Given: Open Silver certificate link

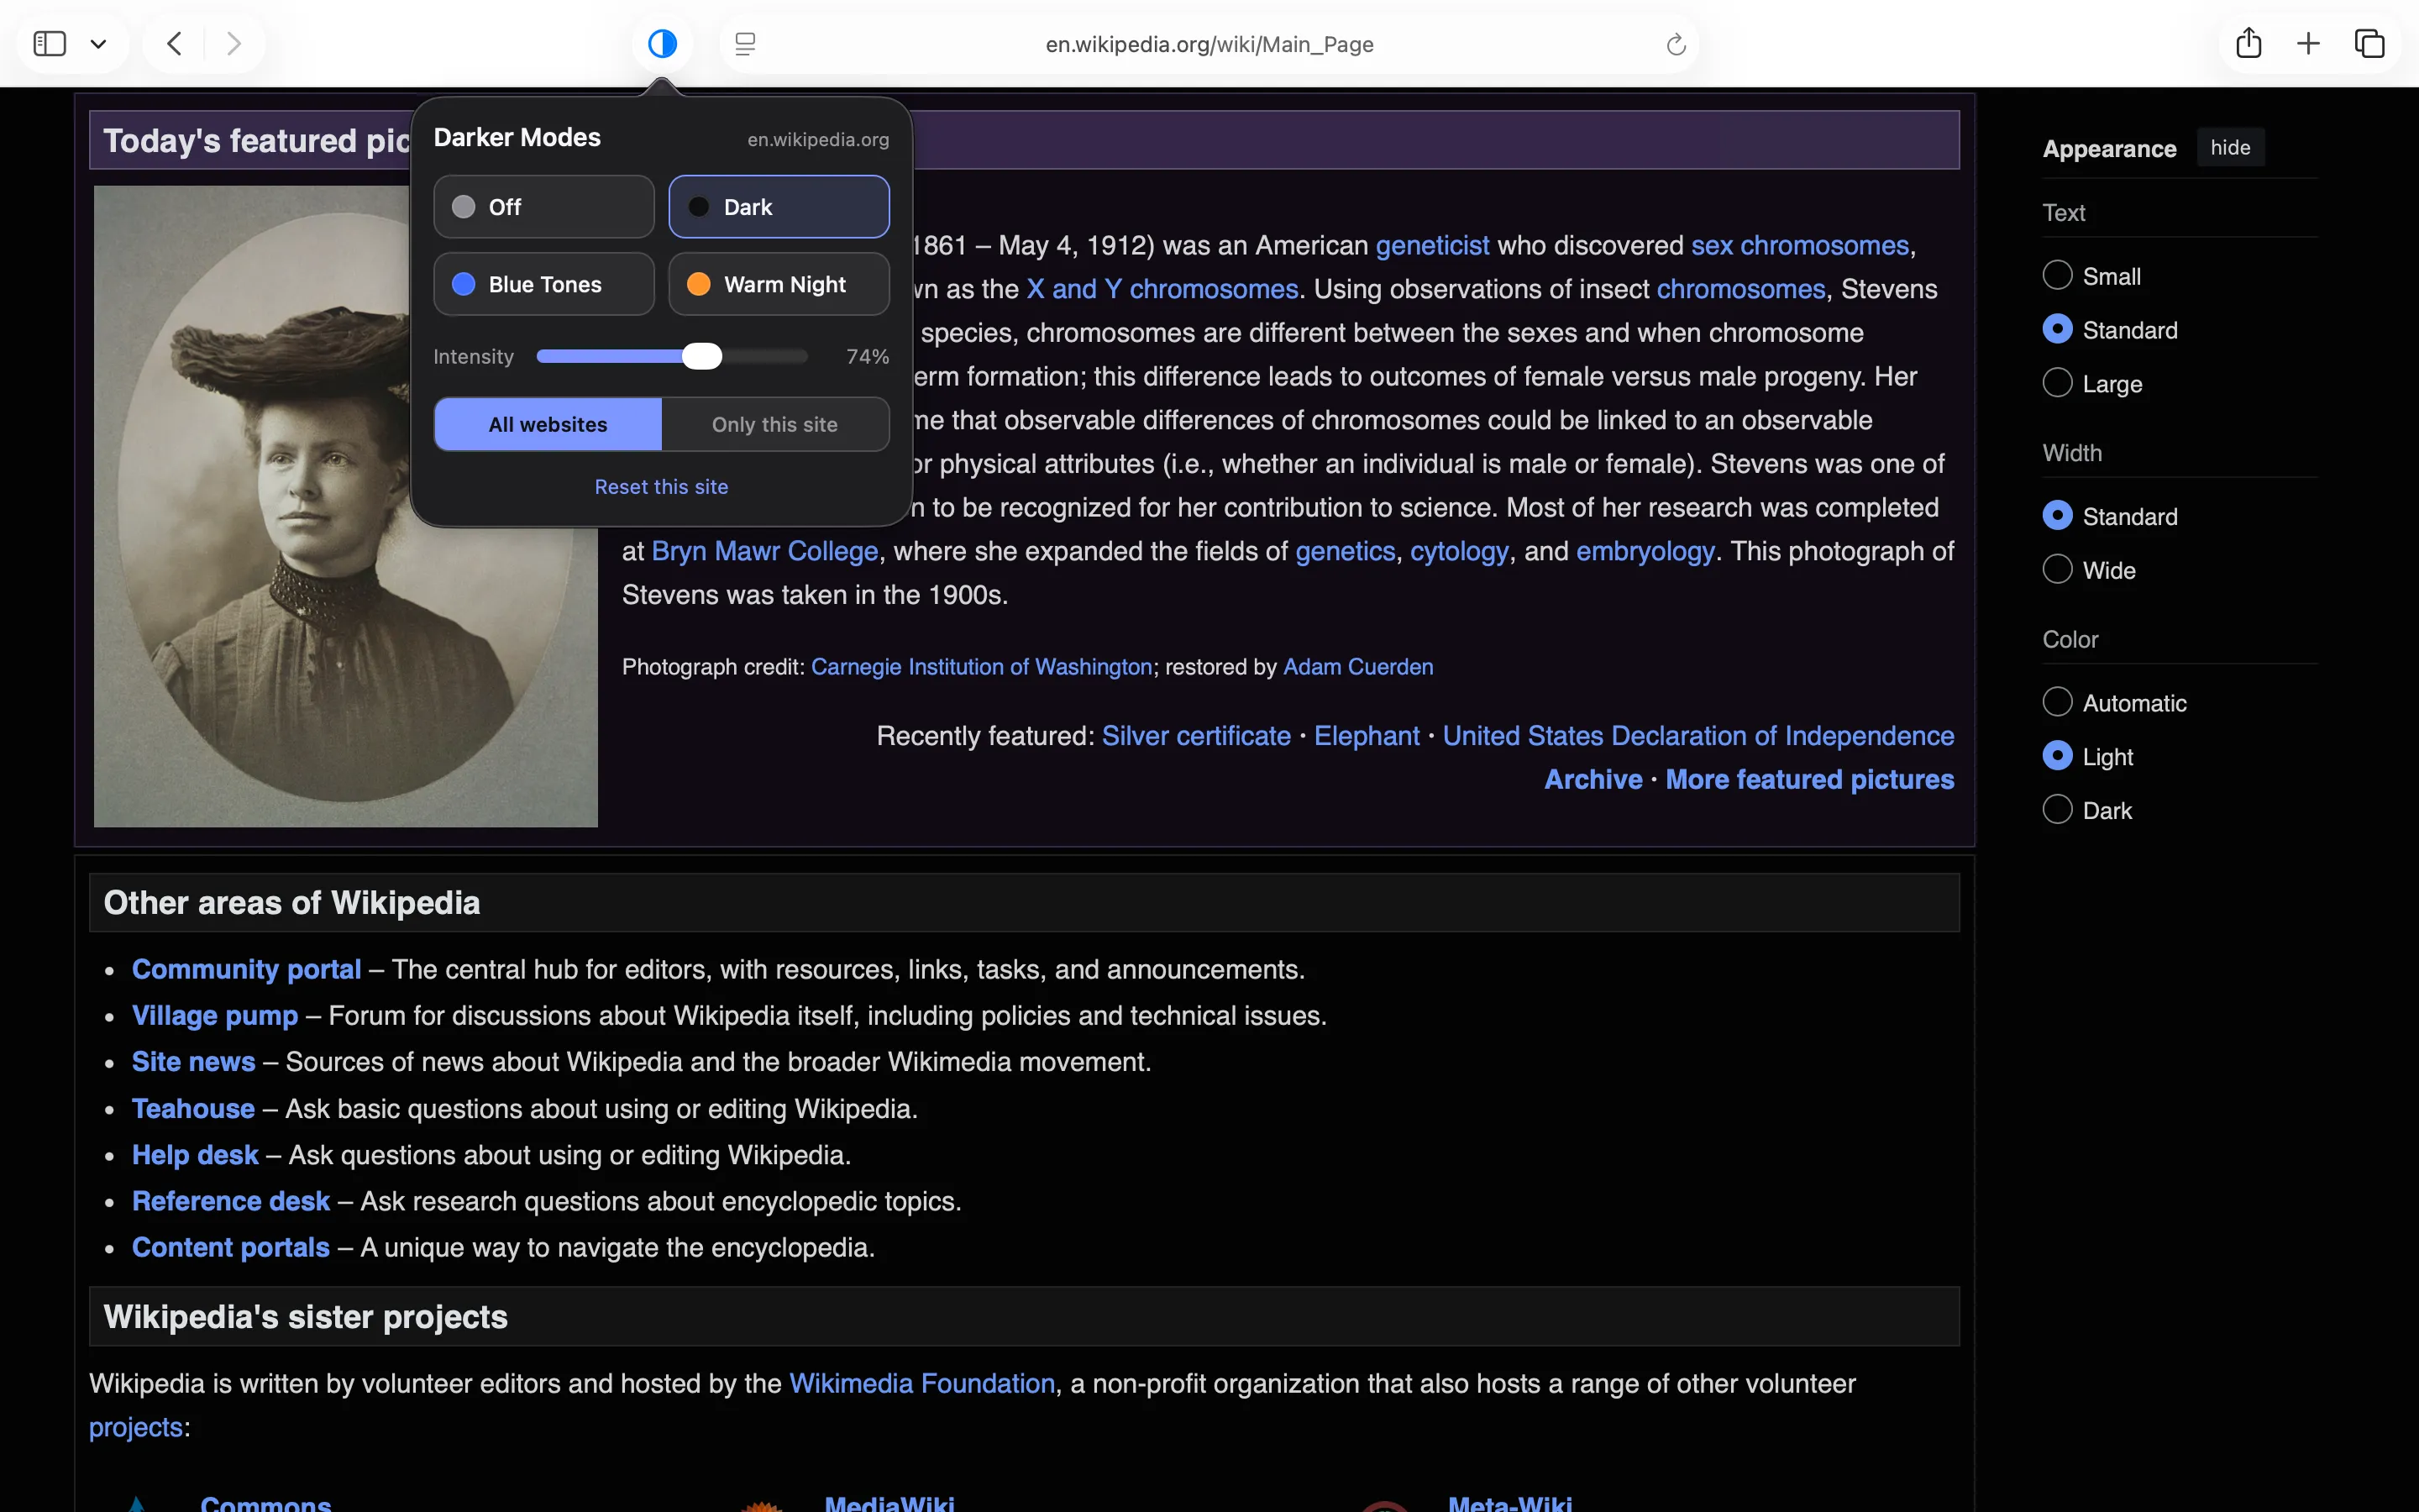Looking at the screenshot, I should click(1195, 736).
